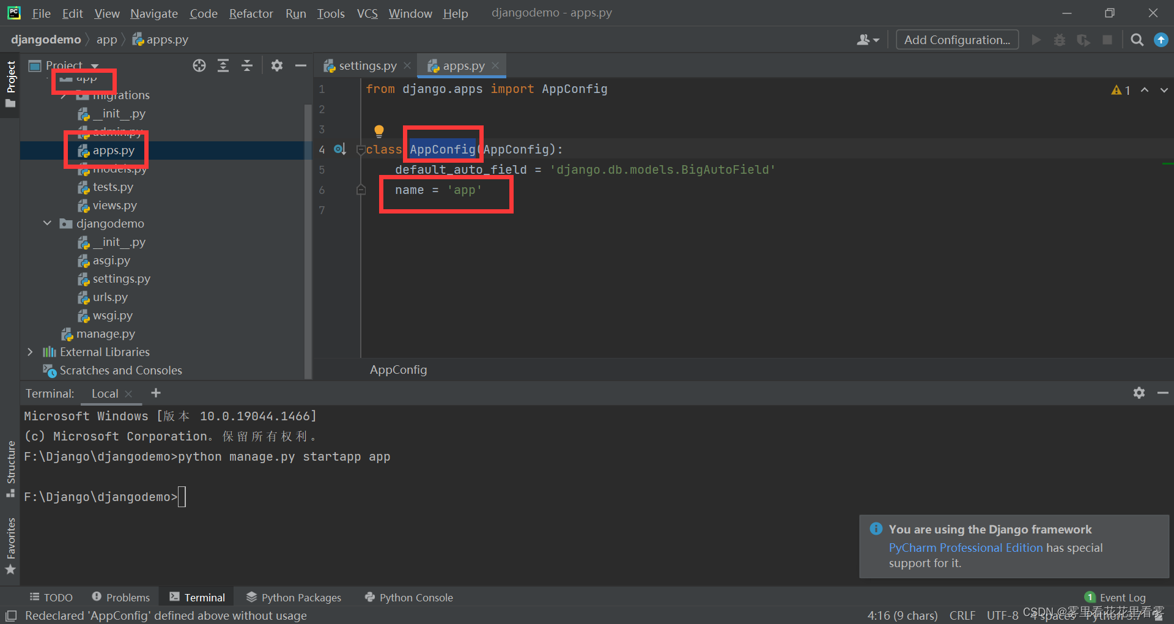The height and width of the screenshot is (624, 1174).
Task: Click Collapse All icon in Project panel
Action: point(247,65)
